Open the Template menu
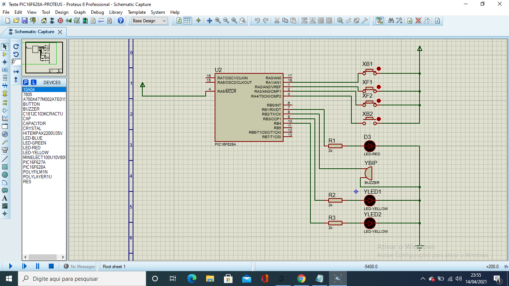 coord(137,12)
